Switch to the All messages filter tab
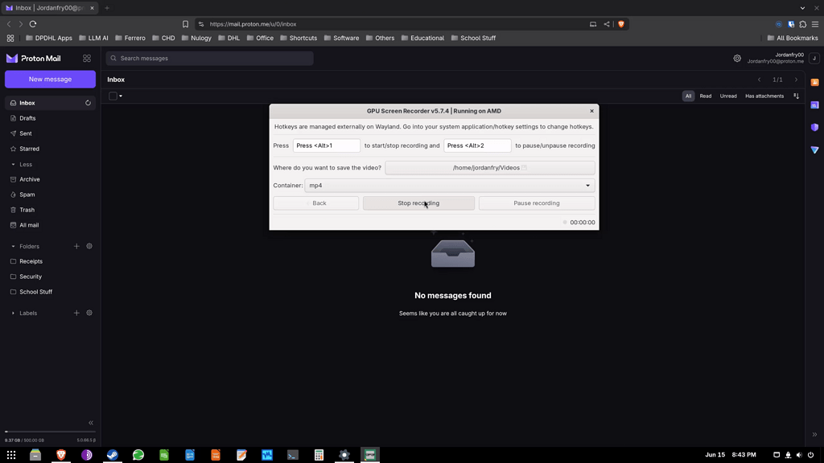Viewport: 824px width, 463px height. [x=688, y=96]
